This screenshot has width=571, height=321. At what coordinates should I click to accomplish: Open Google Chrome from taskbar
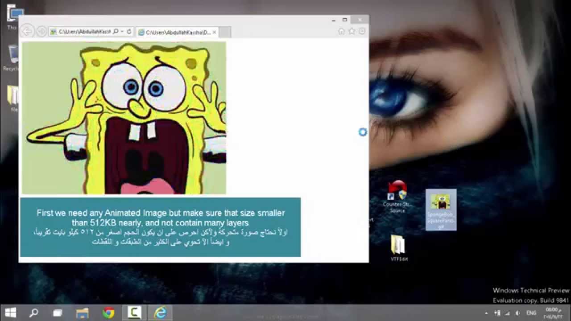(108, 313)
